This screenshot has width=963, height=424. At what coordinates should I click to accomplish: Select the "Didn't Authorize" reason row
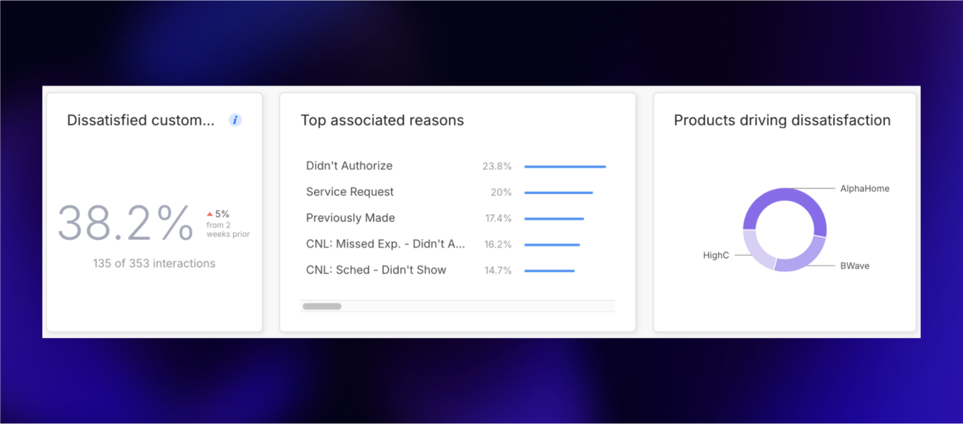456,166
